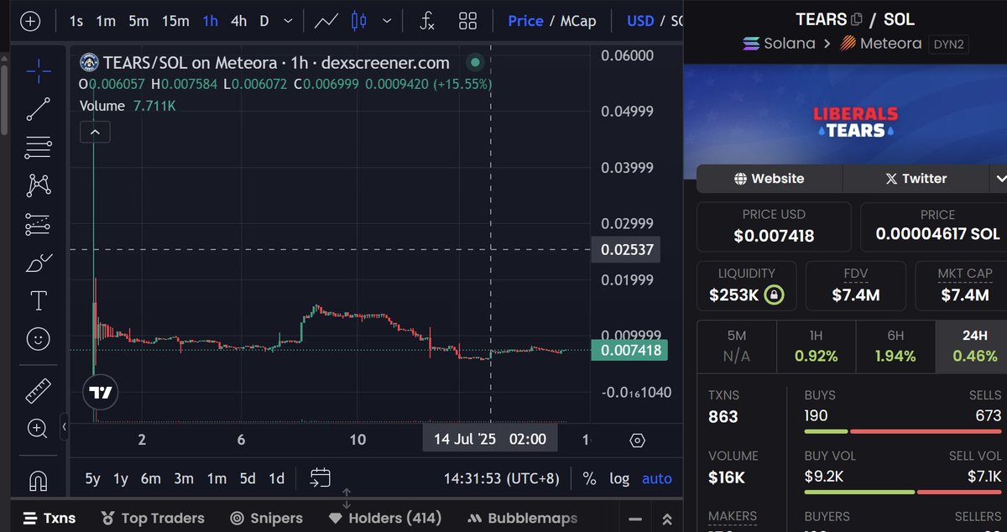The width and height of the screenshot is (1007, 532).
Task: Open chart settings gear icon
Action: [637, 440]
